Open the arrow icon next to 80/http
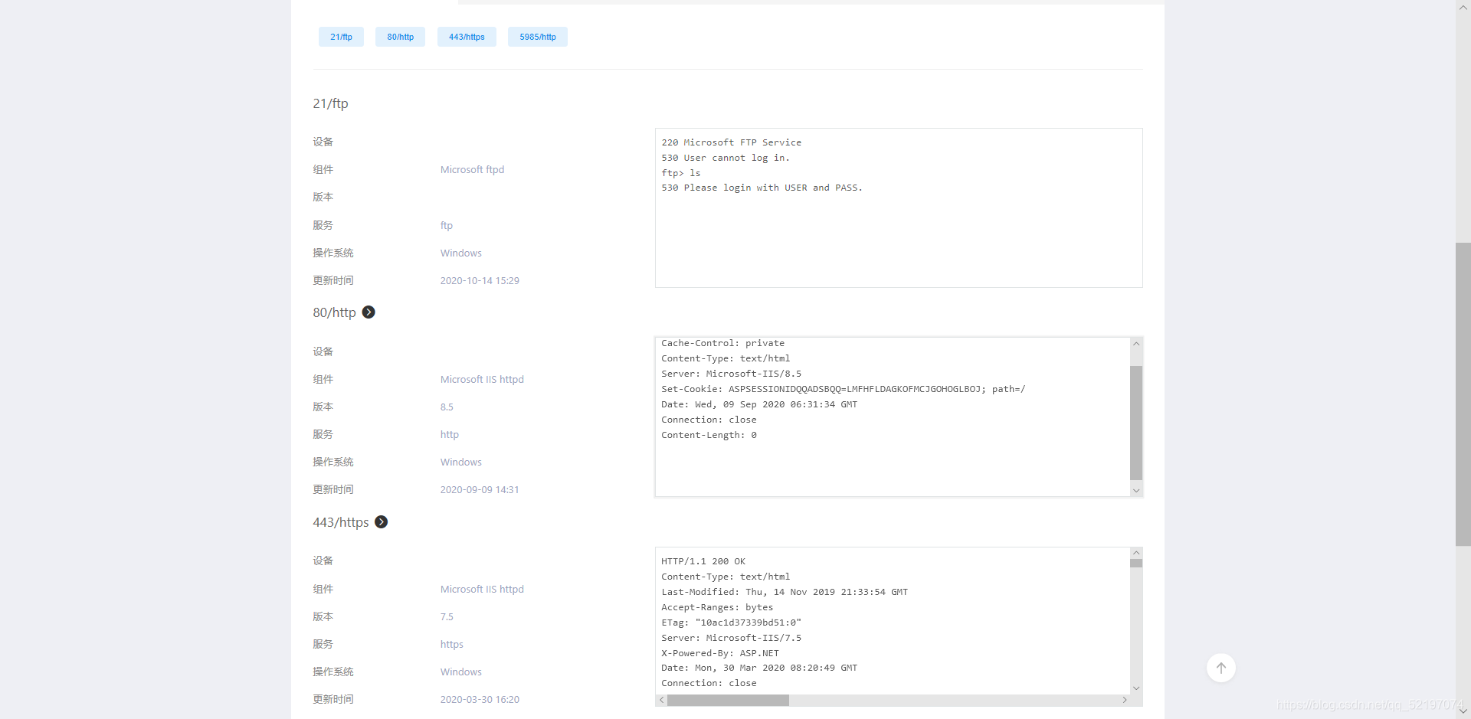The width and height of the screenshot is (1471, 719). tap(369, 312)
